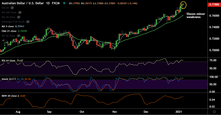Click the RSI 50.00 axis value
Screen dimensions: 221x115
point(213,68)
